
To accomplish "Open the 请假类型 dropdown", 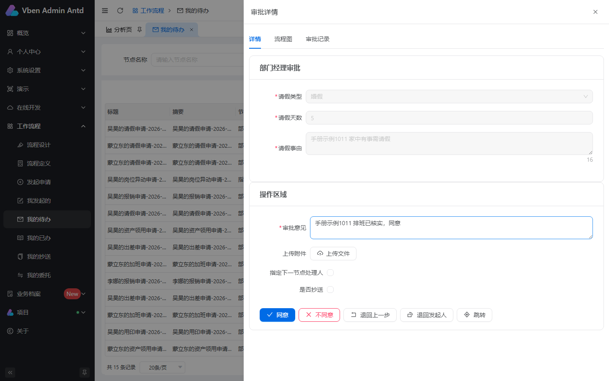I will click(x=449, y=97).
